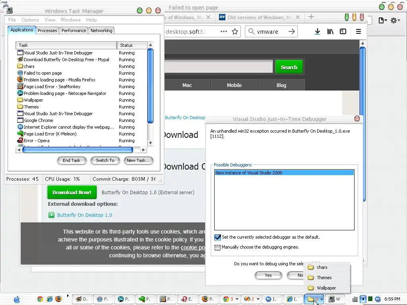Switch to the Networking tab

click(x=101, y=31)
